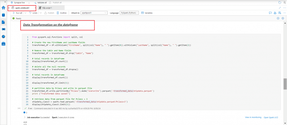Click Undo in the notebook toolbar
The width and height of the screenshot is (287, 125).
(33, 13)
